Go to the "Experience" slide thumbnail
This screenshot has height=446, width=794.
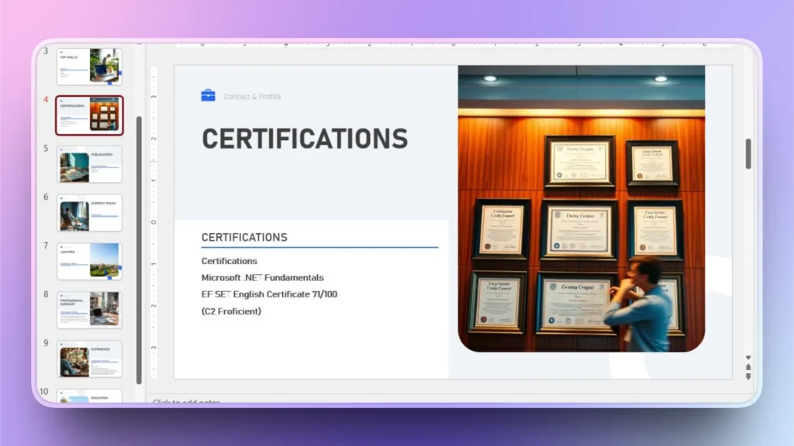click(88, 359)
